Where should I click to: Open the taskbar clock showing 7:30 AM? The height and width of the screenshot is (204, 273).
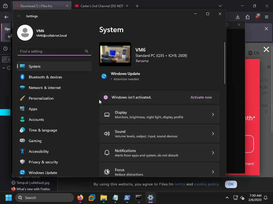255,198
